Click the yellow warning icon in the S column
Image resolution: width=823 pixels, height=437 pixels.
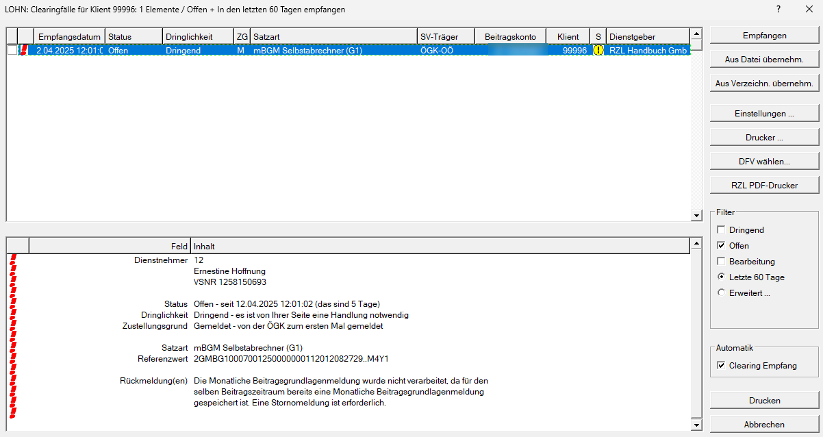tap(598, 50)
